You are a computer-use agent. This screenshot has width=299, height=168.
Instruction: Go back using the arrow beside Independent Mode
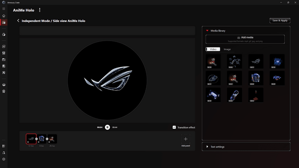pos(18,21)
